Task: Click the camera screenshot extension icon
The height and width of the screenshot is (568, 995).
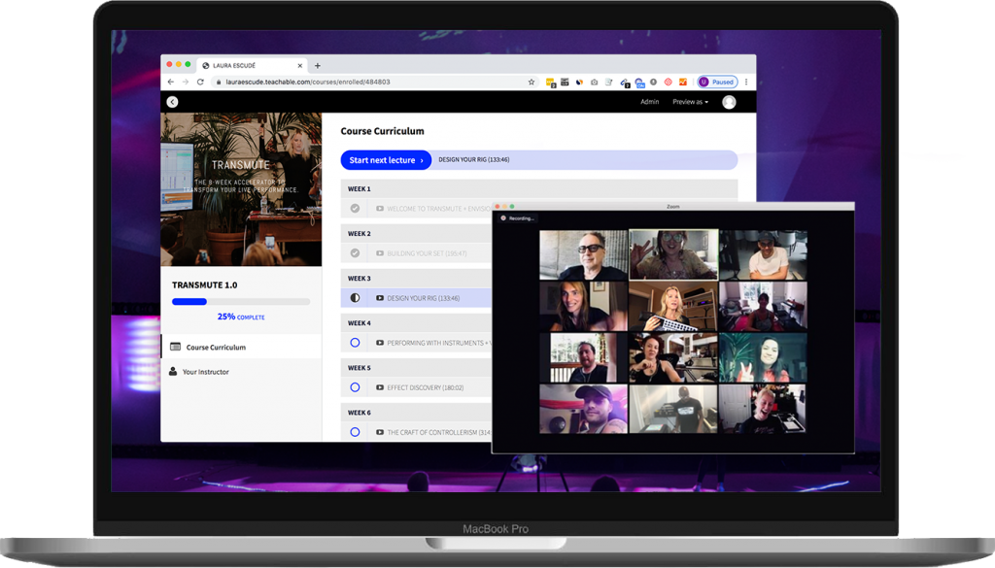Action: click(x=594, y=82)
